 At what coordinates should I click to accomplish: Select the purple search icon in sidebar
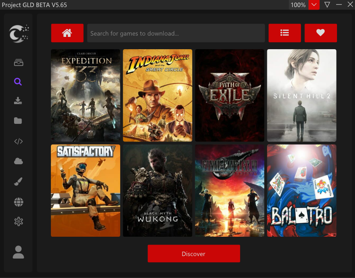pos(18,82)
